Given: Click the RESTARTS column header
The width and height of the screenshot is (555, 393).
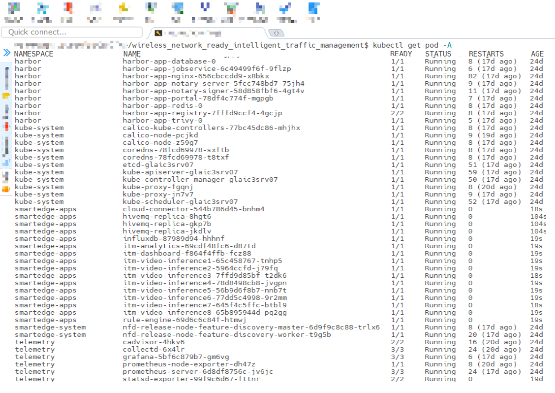Looking at the screenshot, I should (x=486, y=54).
